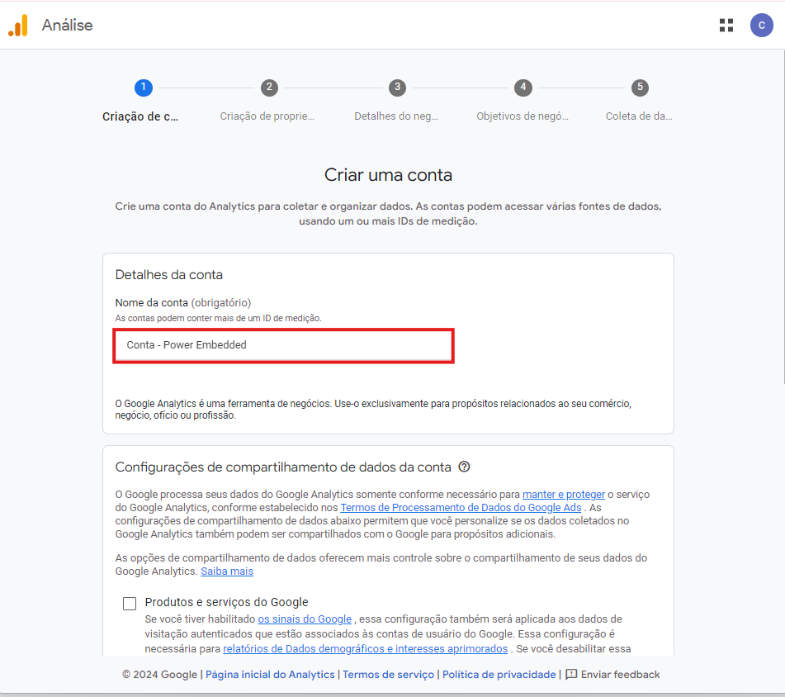This screenshot has width=785, height=697.
Task: Click the help icon beside Configurações de compartilhamento
Action: point(464,467)
